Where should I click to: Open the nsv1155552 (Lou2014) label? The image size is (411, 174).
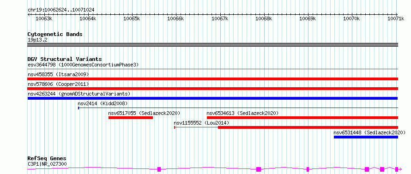201,123
